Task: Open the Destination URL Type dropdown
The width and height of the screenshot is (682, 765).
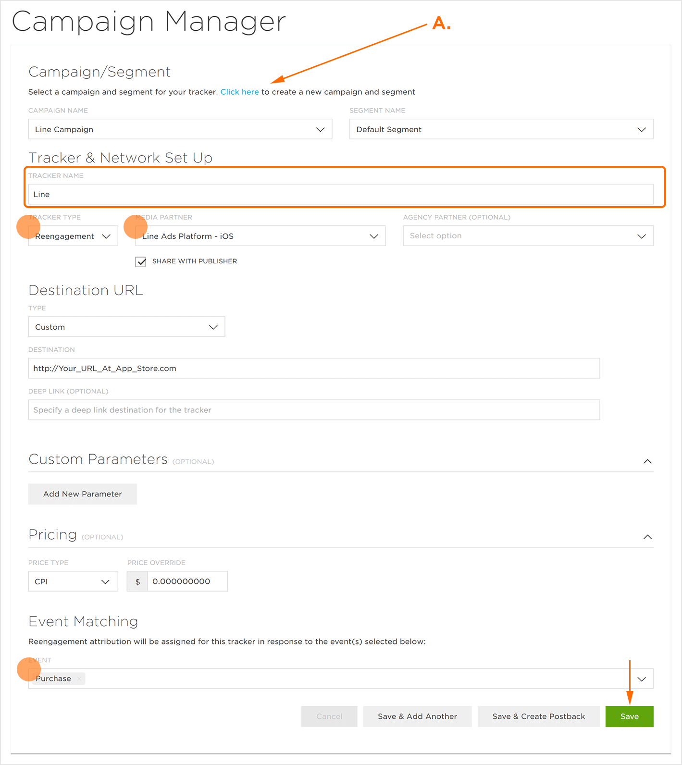Action: [126, 327]
